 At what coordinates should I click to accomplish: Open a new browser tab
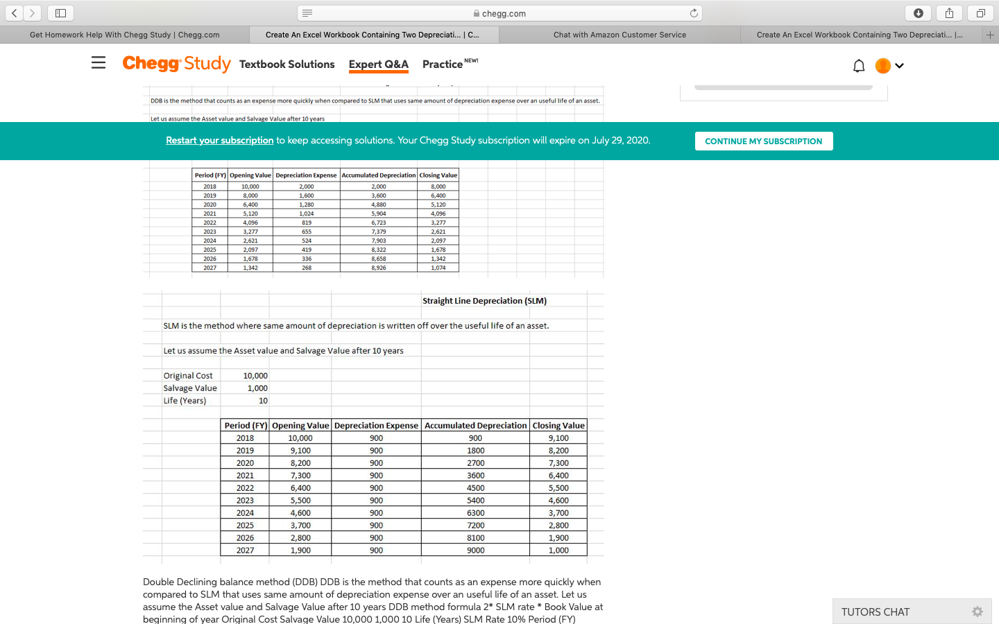(x=990, y=35)
